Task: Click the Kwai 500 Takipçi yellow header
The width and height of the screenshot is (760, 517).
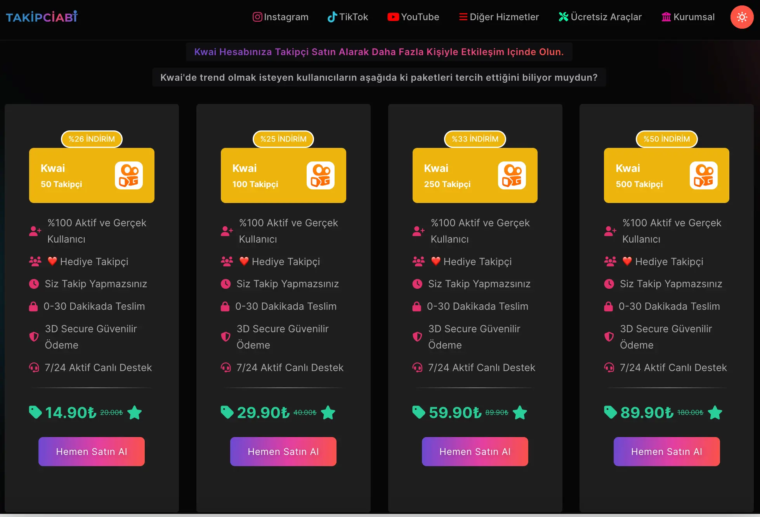Action: (x=667, y=175)
